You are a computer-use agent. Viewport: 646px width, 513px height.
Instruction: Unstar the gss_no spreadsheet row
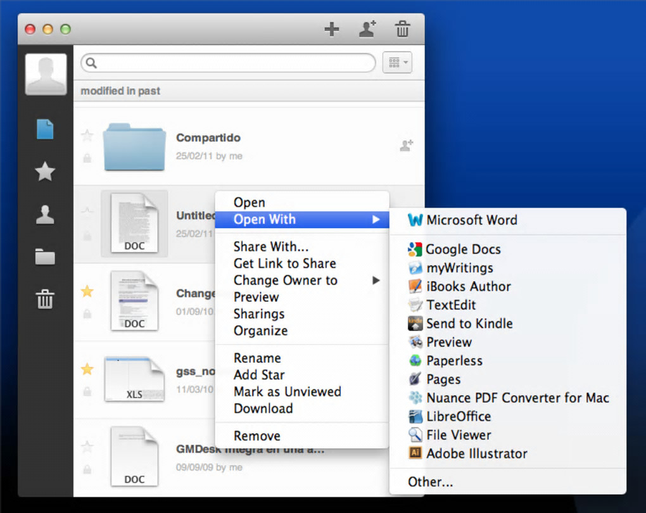[x=87, y=369]
